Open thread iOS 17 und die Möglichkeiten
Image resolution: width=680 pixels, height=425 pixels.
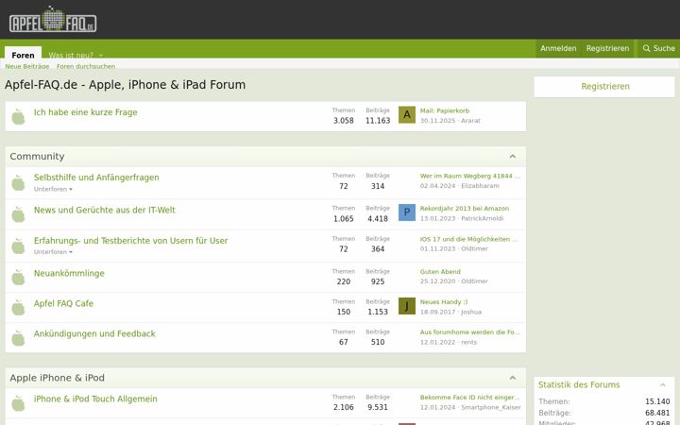468,239
